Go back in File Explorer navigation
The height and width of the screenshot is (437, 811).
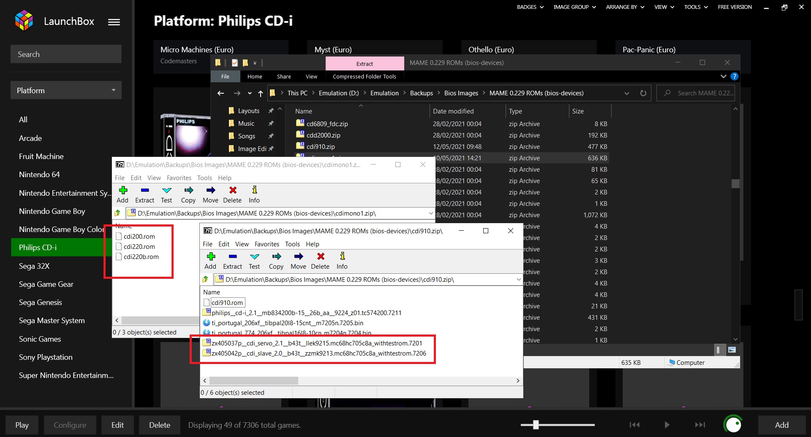pyautogui.click(x=220, y=93)
